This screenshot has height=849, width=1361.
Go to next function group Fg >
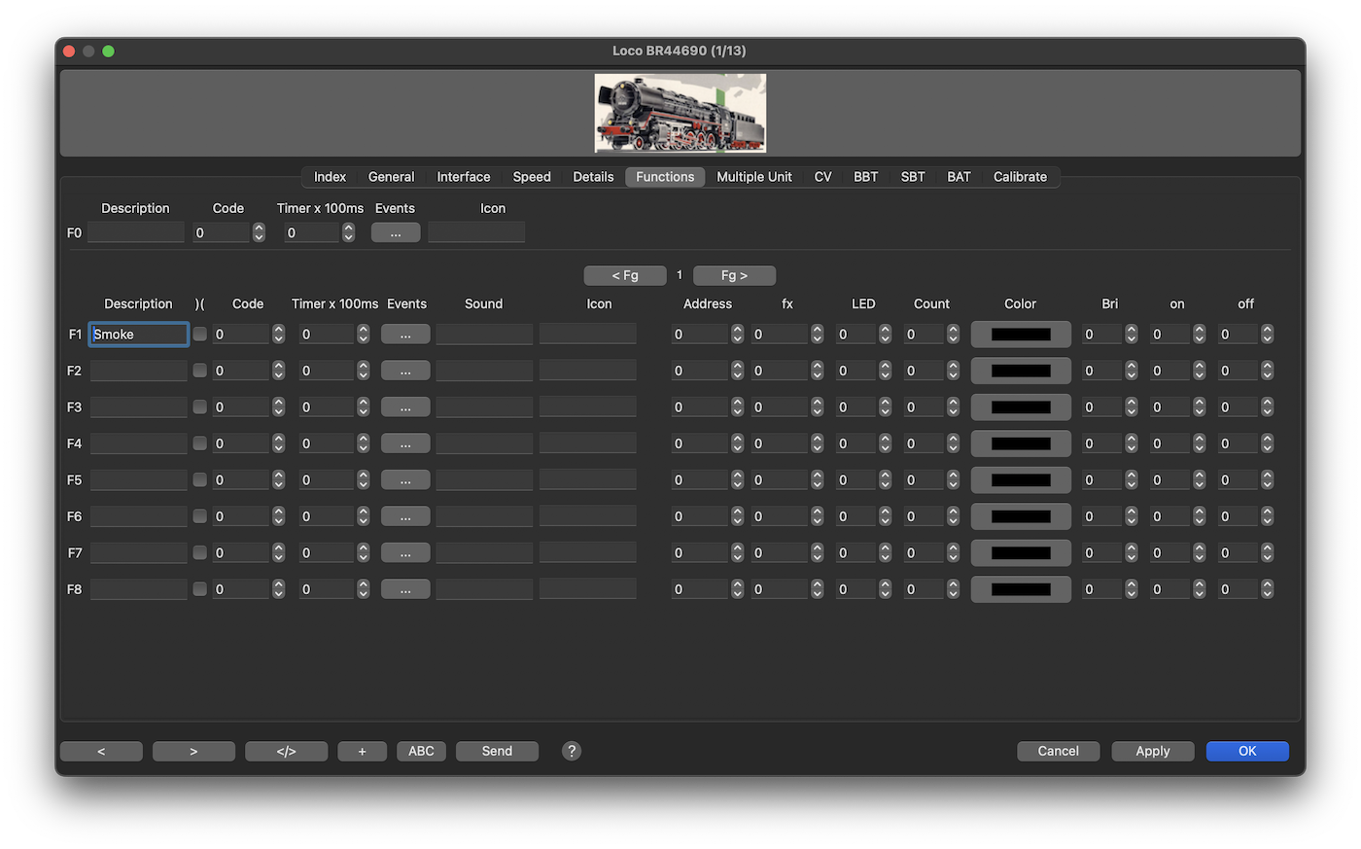(x=734, y=275)
